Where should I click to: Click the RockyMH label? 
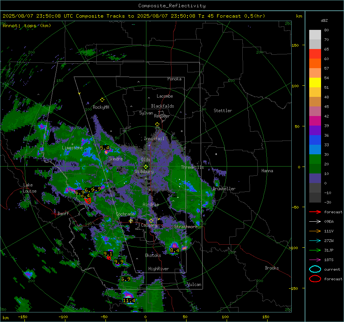point(101,107)
